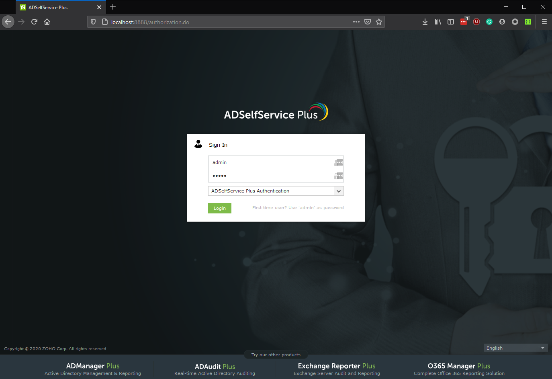The height and width of the screenshot is (379, 552).
Task: Click the Firefox account profile icon
Action: [x=502, y=22]
